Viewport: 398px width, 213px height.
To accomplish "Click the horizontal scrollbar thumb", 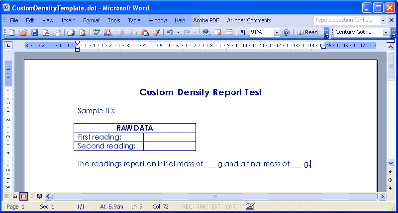I will [215, 196].
